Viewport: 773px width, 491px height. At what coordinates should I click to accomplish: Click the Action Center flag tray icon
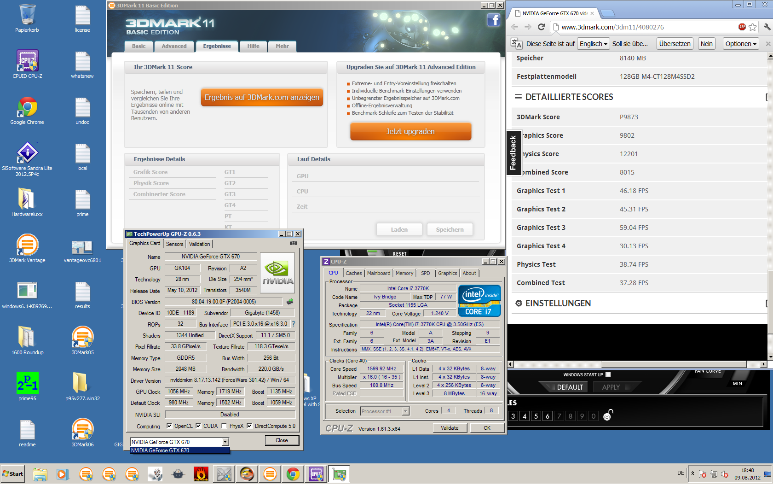[703, 474]
